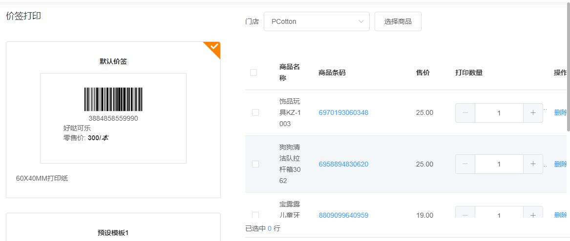
Task: Check the box for 狗狗清洁队拉杆箱3062 row
Action: click(255, 164)
